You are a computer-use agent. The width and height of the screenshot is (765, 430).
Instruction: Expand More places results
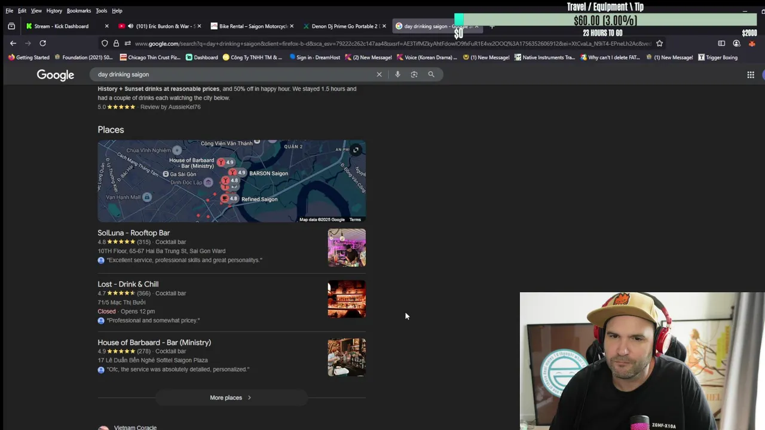(231, 398)
